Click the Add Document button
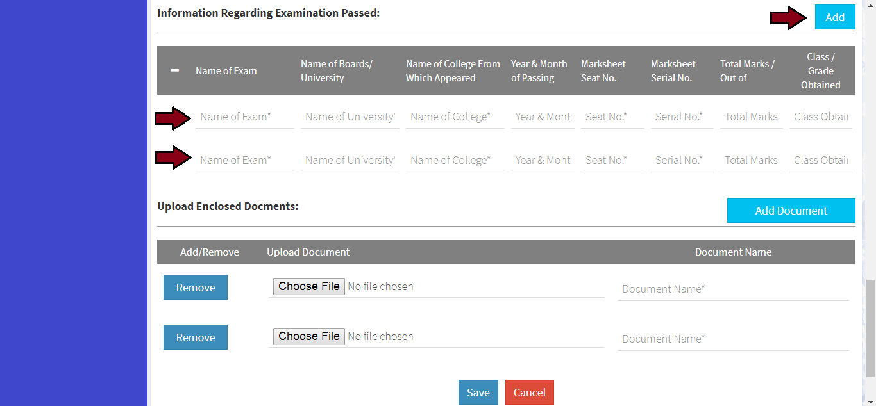Screen dimensions: 876x406 coord(791,211)
